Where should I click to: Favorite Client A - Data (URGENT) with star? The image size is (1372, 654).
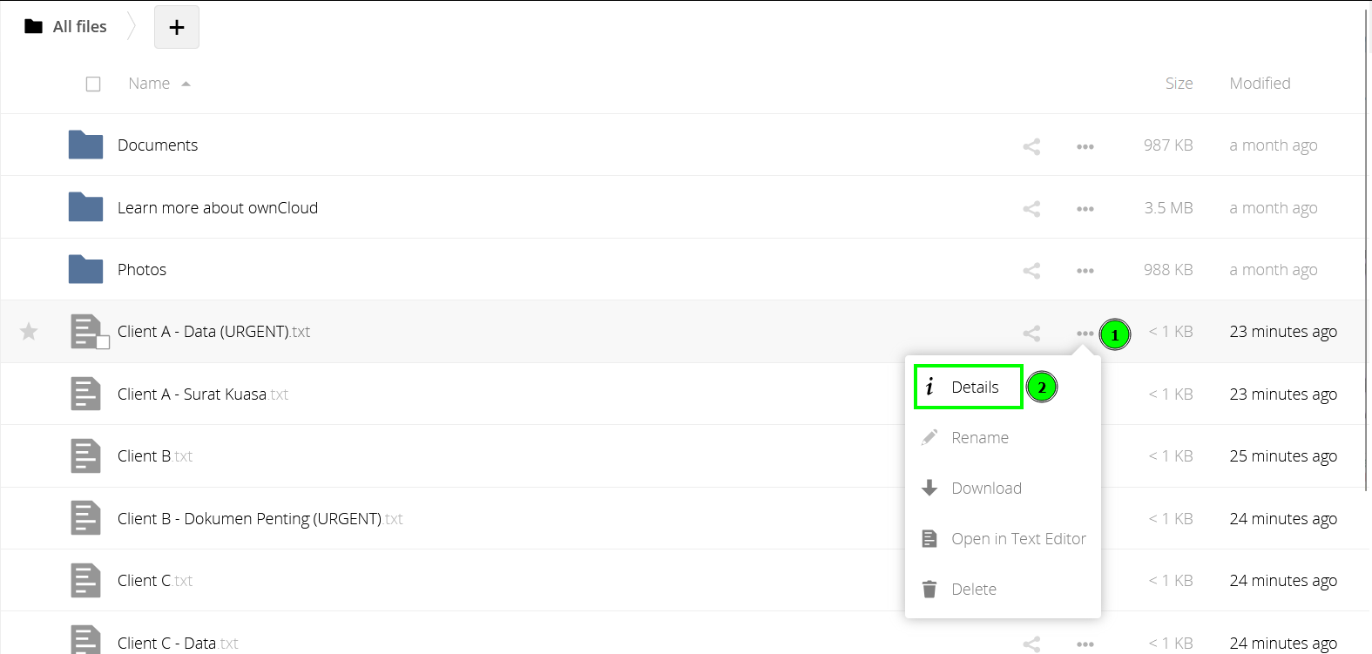pyautogui.click(x=29, y=332)
